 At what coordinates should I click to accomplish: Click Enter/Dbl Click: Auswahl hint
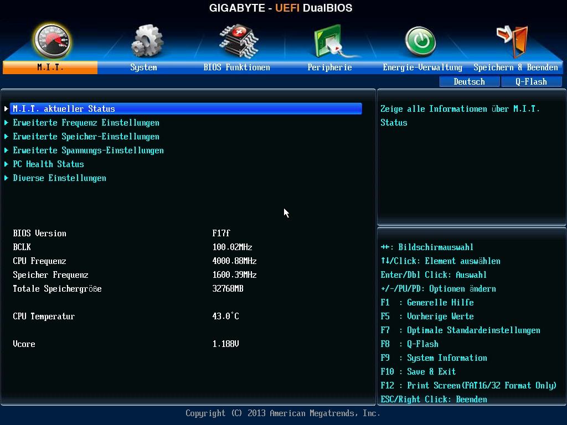click(x=434, y=275)
